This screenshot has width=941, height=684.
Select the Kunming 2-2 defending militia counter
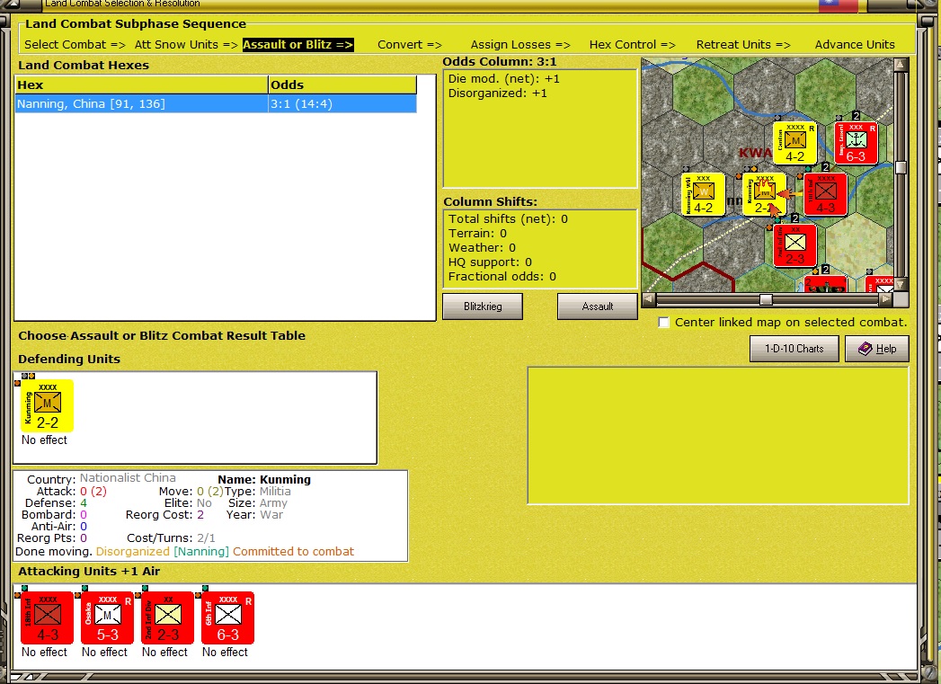point(48,405)
